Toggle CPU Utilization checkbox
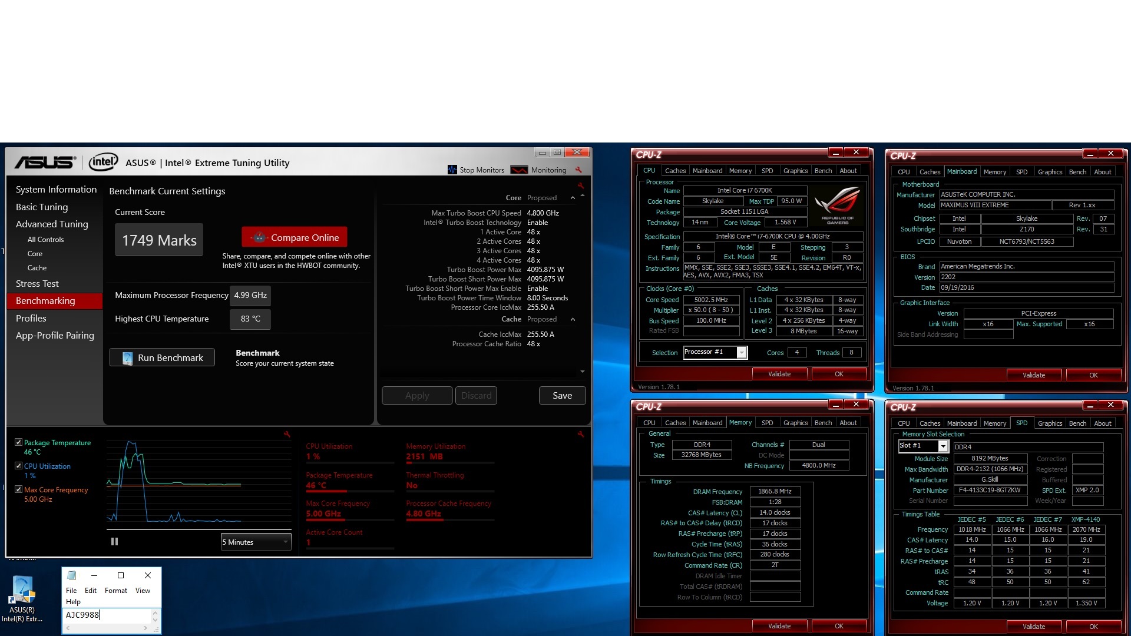1131x636 pixels. (x=18, y=466)
